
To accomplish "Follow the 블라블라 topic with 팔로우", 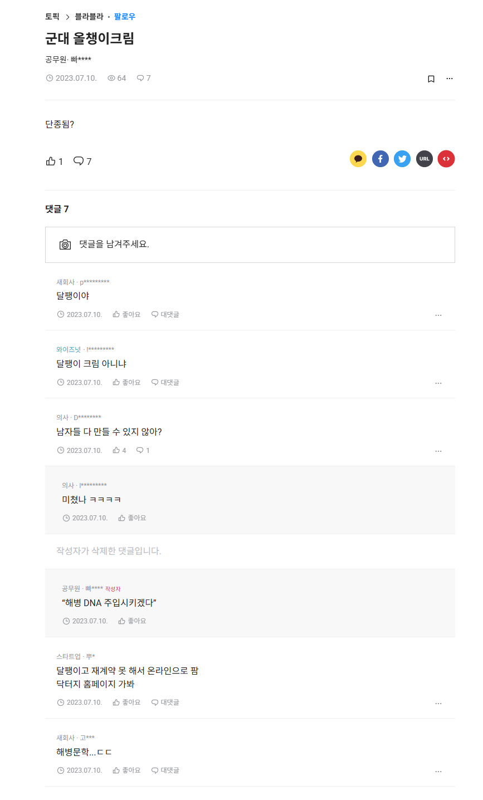I will tap(125, 17).
